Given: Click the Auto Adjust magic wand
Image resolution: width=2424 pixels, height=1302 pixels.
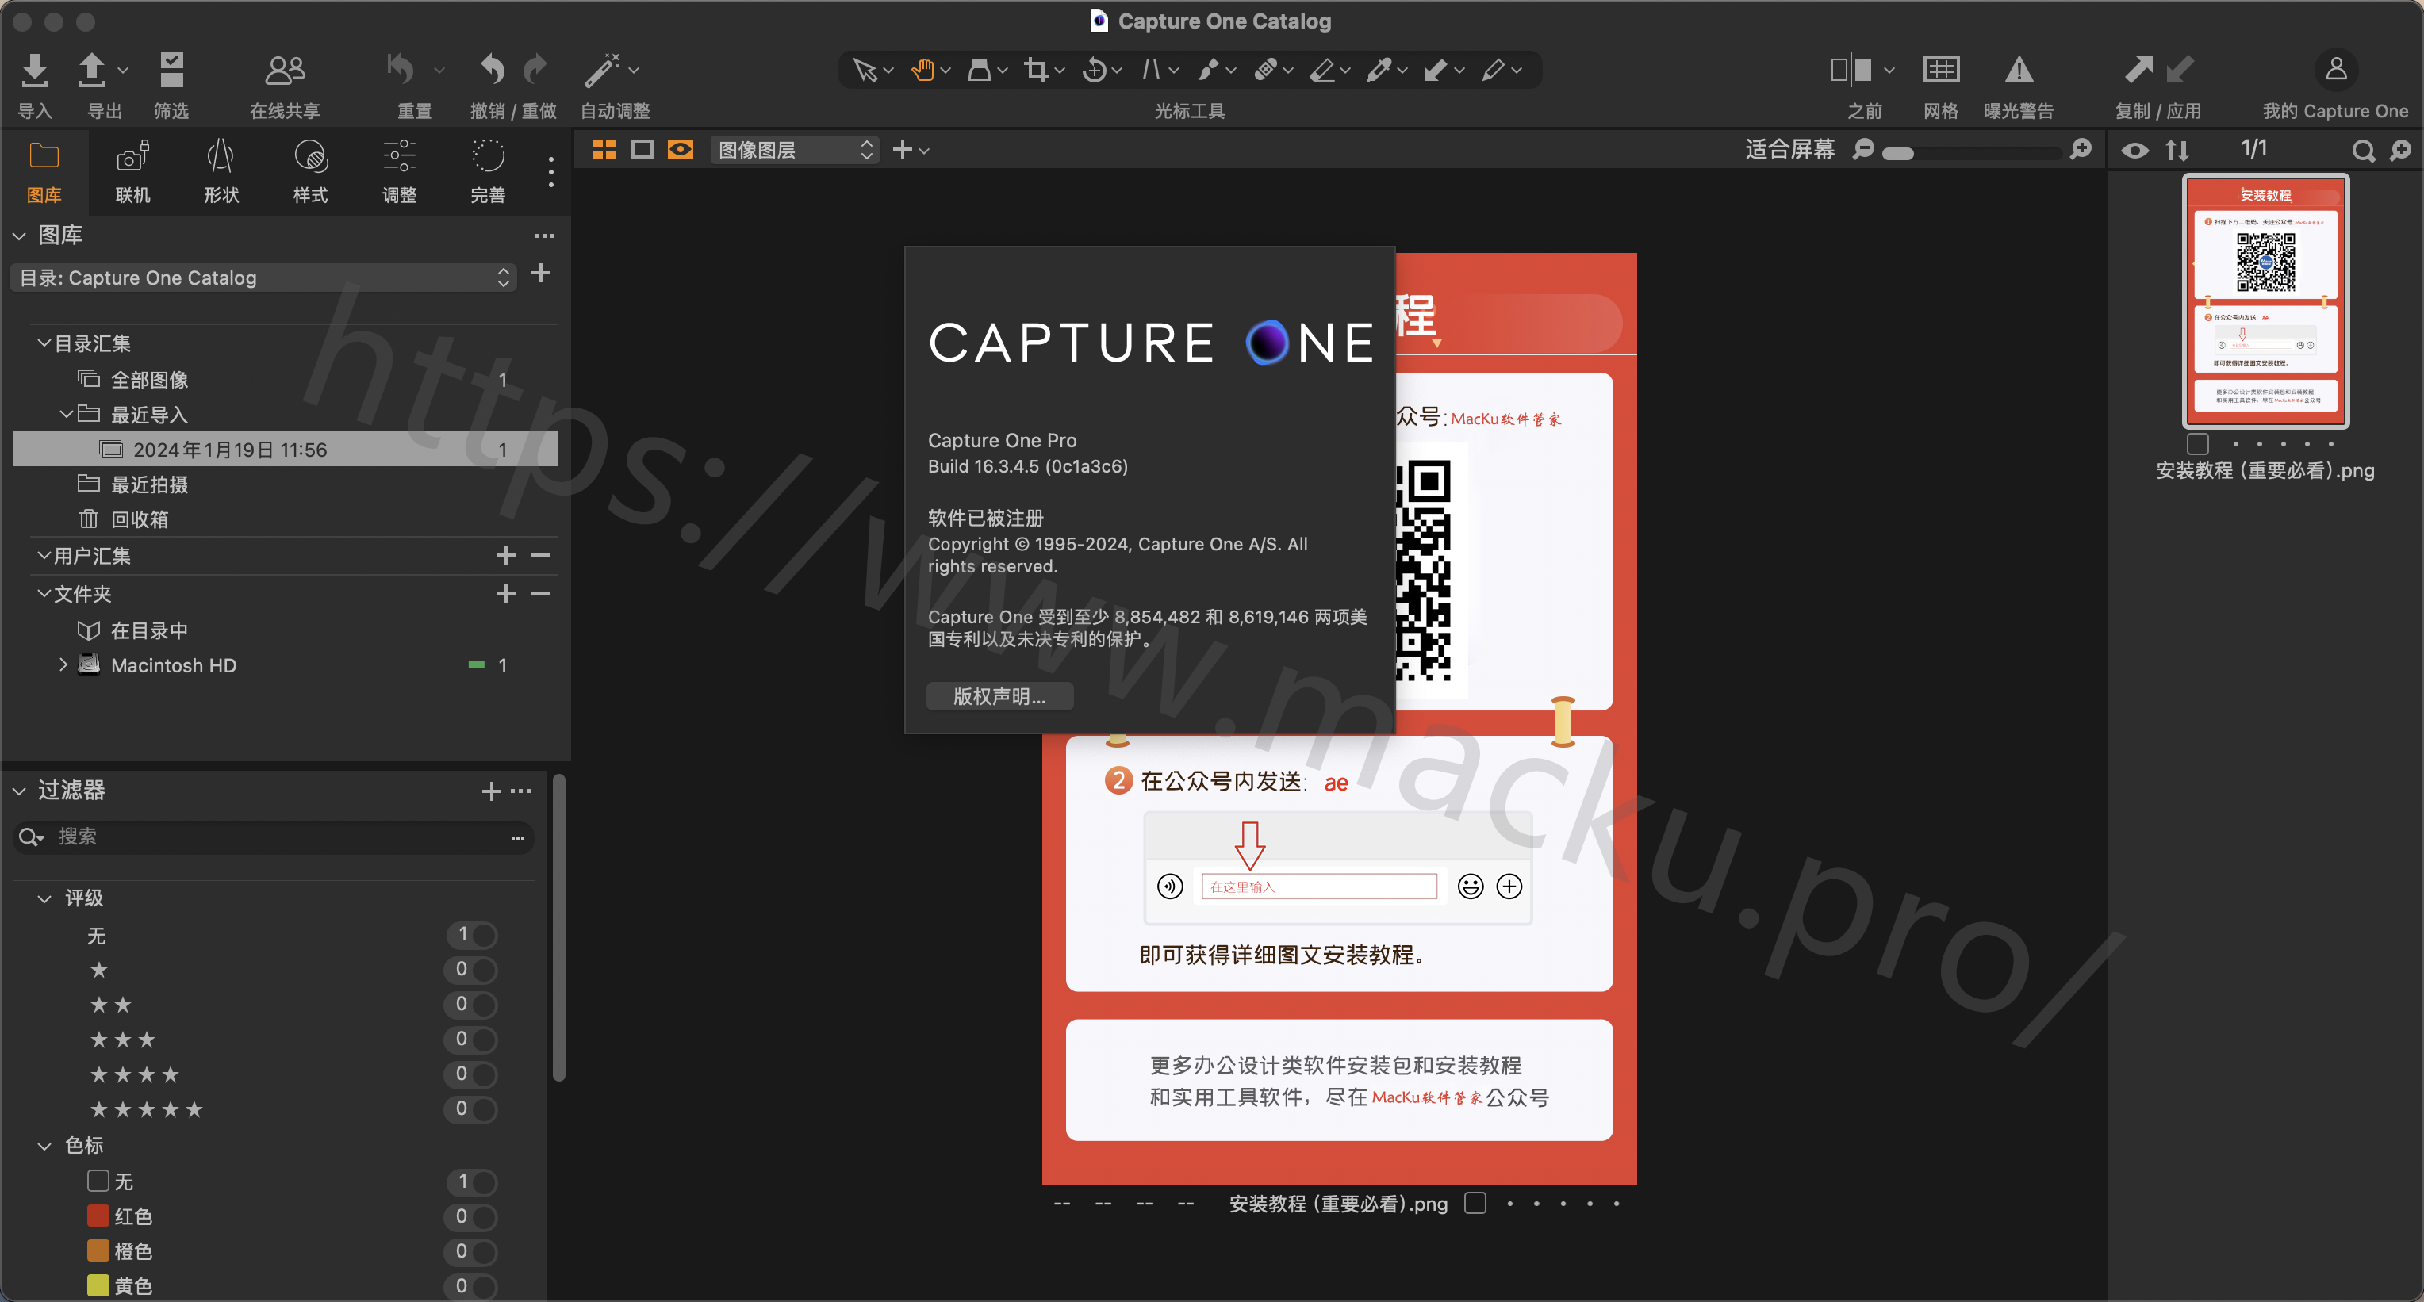Looking at the screenshot, I should (602, 69).
